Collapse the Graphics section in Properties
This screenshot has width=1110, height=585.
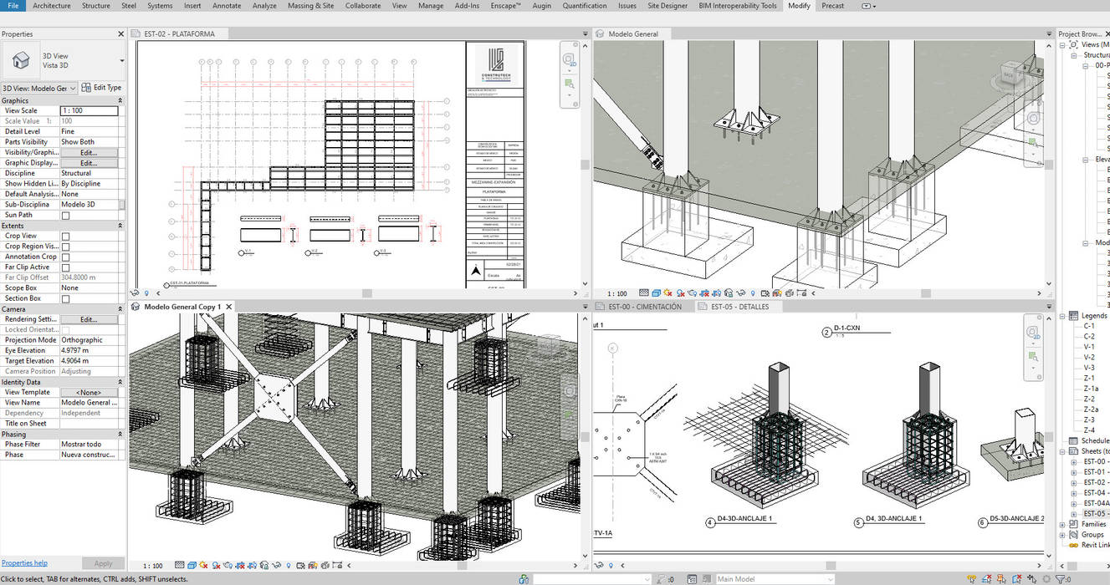[x=120, y=100]
